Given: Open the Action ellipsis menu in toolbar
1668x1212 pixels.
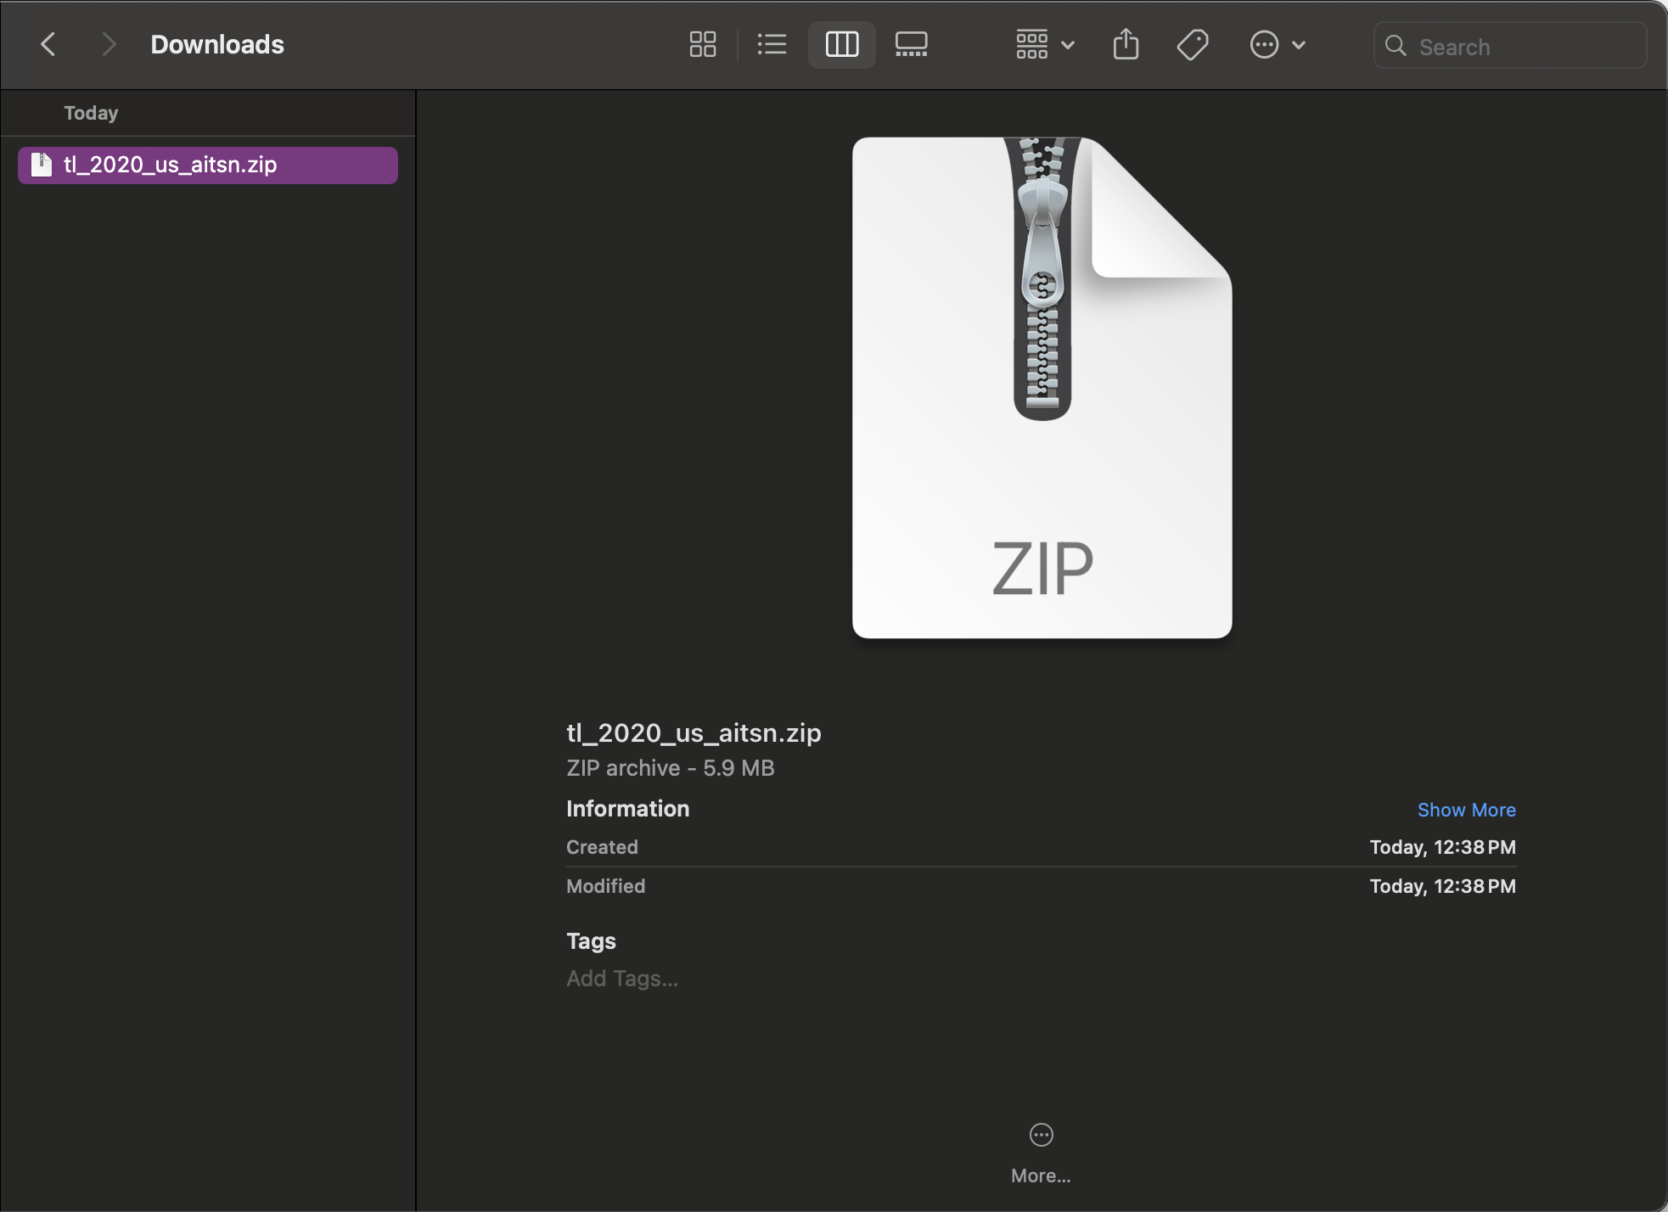Looking at the screenshot, I should (x=1277, y=44).
